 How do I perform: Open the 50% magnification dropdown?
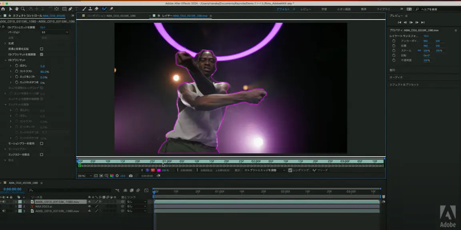84,176
